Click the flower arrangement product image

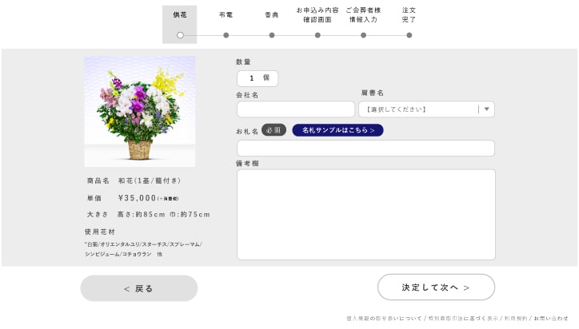[140, 110]
